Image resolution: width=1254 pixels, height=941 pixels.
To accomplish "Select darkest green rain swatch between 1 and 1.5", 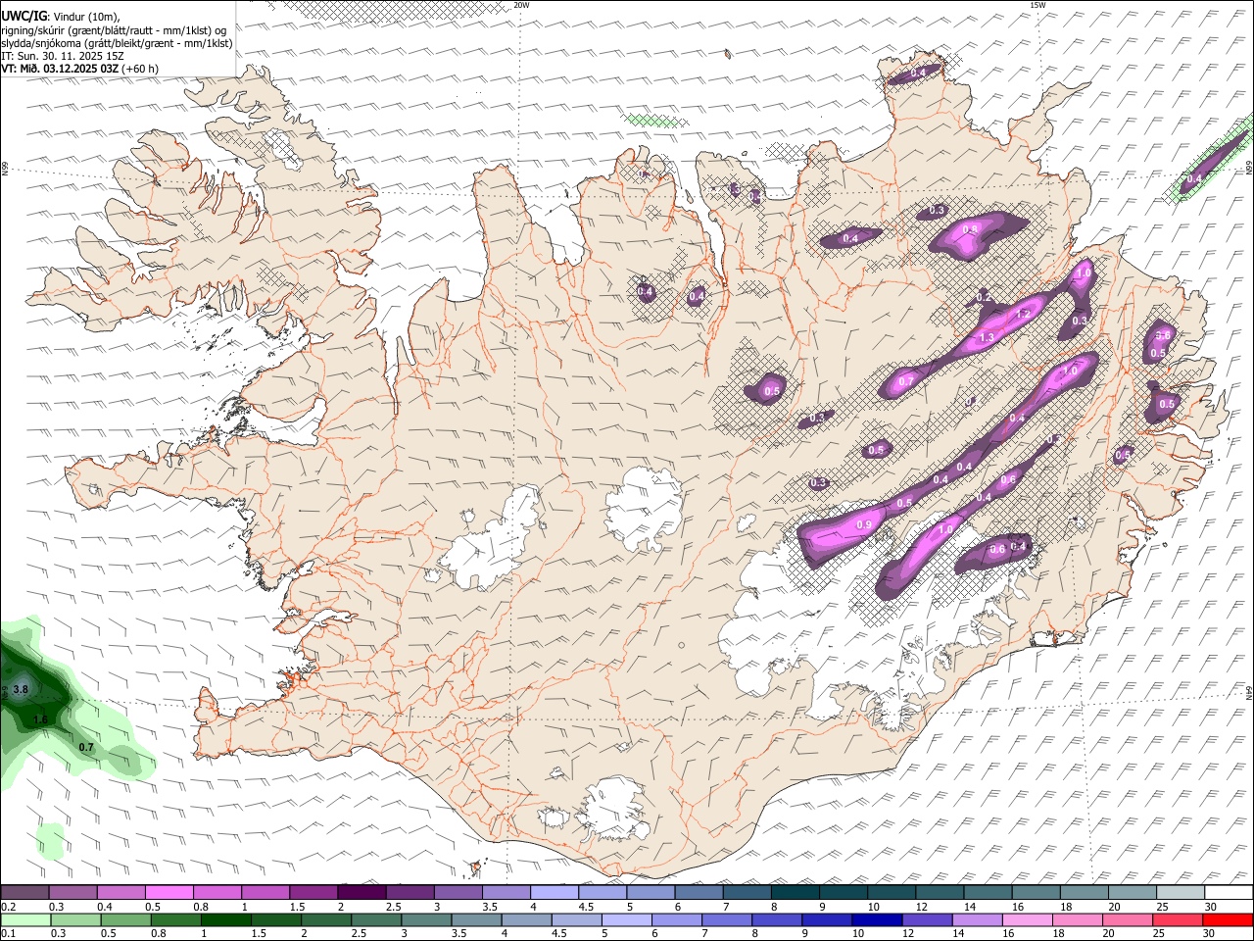I will click(276, 919).
